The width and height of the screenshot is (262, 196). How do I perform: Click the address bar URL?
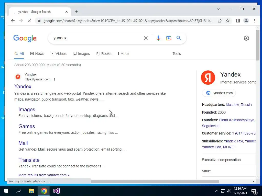128,21
